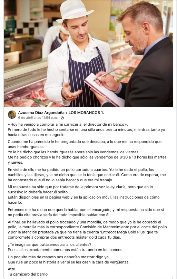Click the arrow between author and group
This screenshot has height=279, width=177.
[x=67, y=113]
